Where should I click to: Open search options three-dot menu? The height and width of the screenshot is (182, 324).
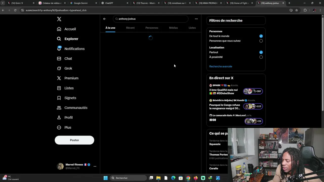[x=196, y=19]
